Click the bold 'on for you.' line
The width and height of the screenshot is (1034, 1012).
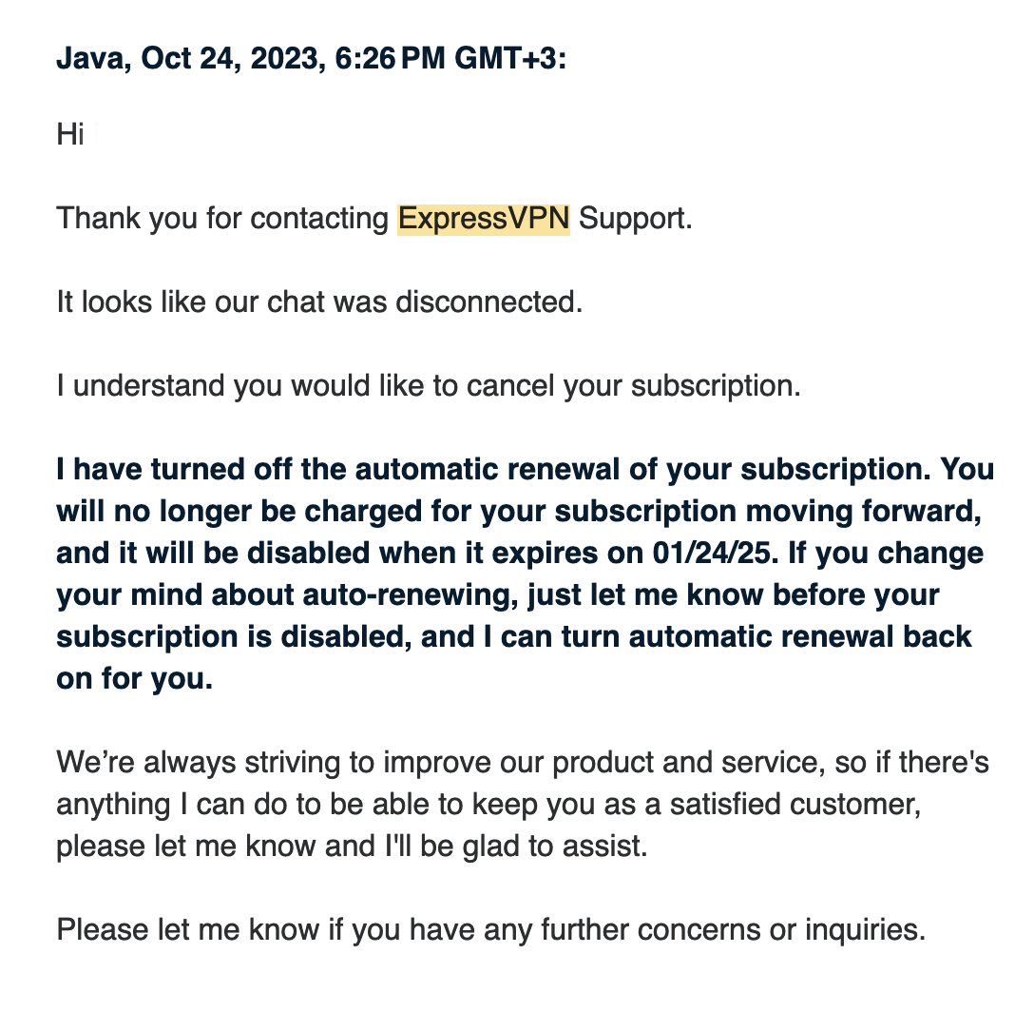(135, 678)
